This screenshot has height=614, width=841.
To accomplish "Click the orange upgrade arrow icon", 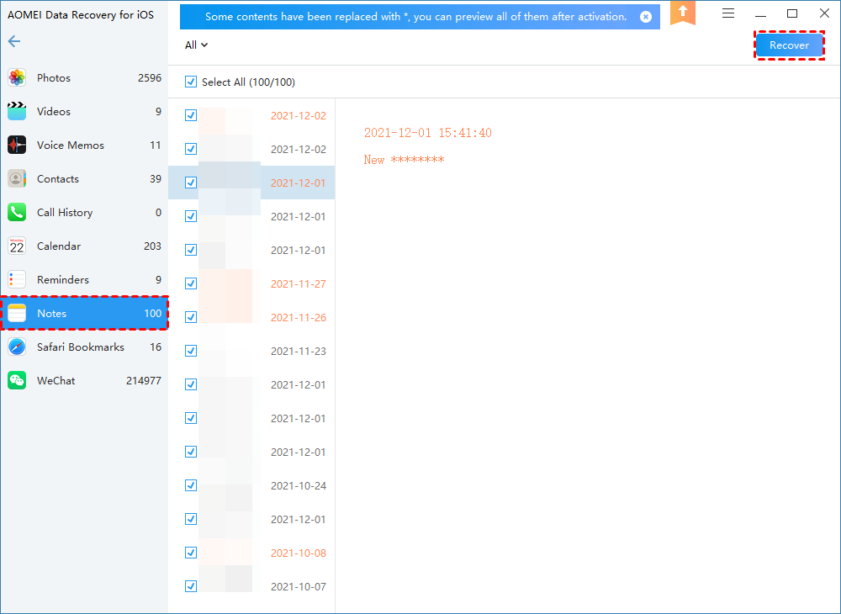I will (x=682, y=13).
